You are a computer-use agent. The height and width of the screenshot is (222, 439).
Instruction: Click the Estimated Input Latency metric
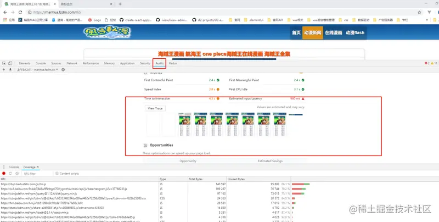(267, 99)
